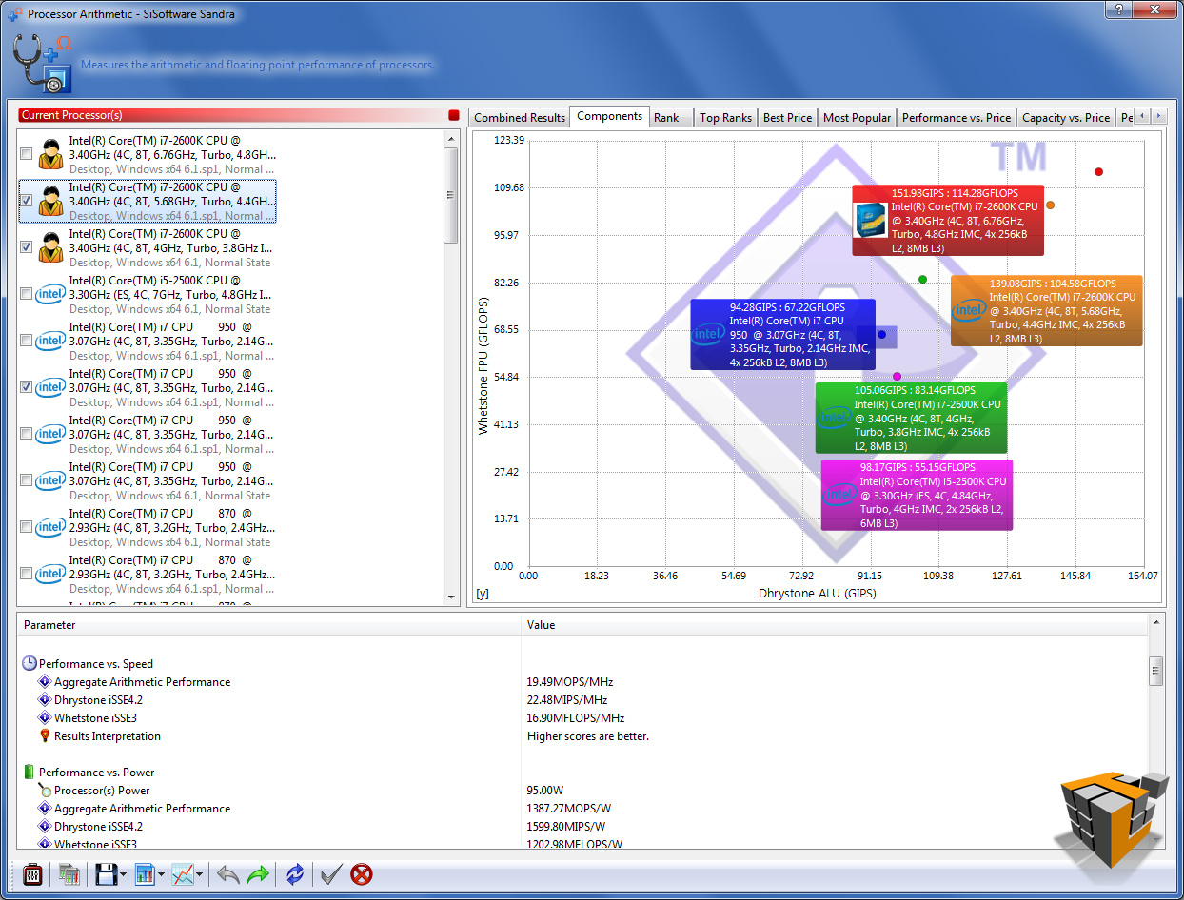Check the i7 870 'x64 6.1.sp1' checkbox
The image size is (1184, 900).
tap(27, 574)
